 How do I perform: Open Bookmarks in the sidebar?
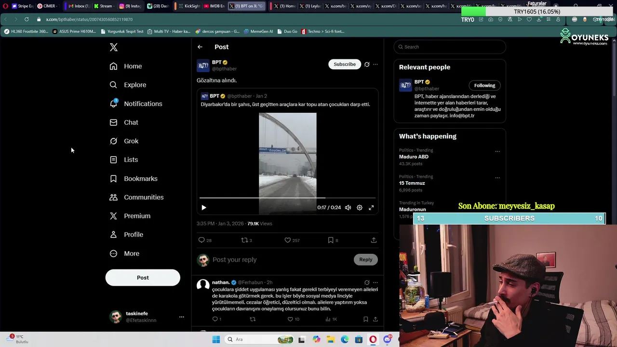[134, 178]
